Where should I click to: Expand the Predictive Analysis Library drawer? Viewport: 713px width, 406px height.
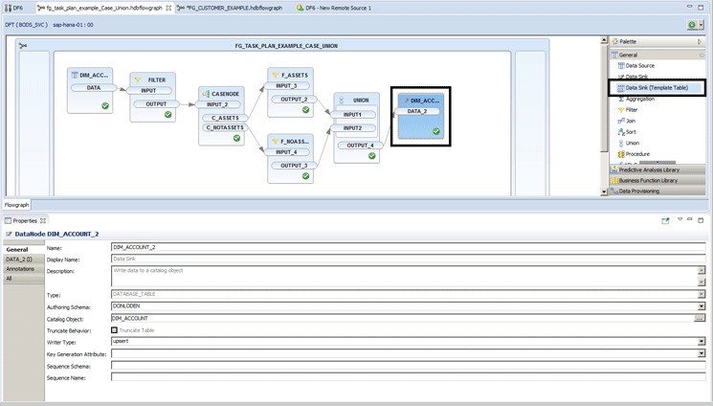coord(656,169)
